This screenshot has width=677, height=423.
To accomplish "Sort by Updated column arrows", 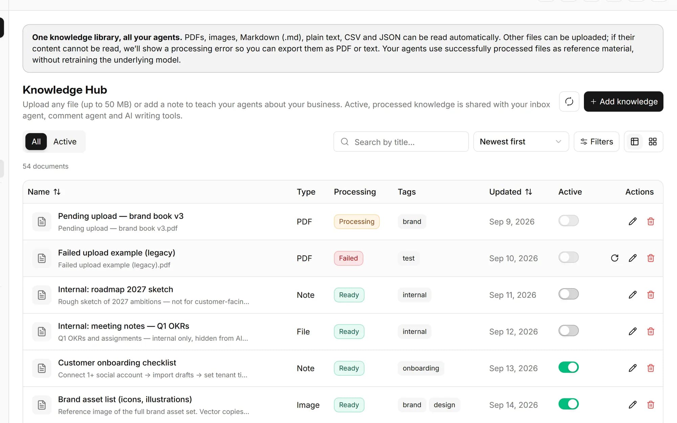I will point(528,192).
